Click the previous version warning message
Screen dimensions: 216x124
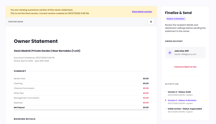50,12
